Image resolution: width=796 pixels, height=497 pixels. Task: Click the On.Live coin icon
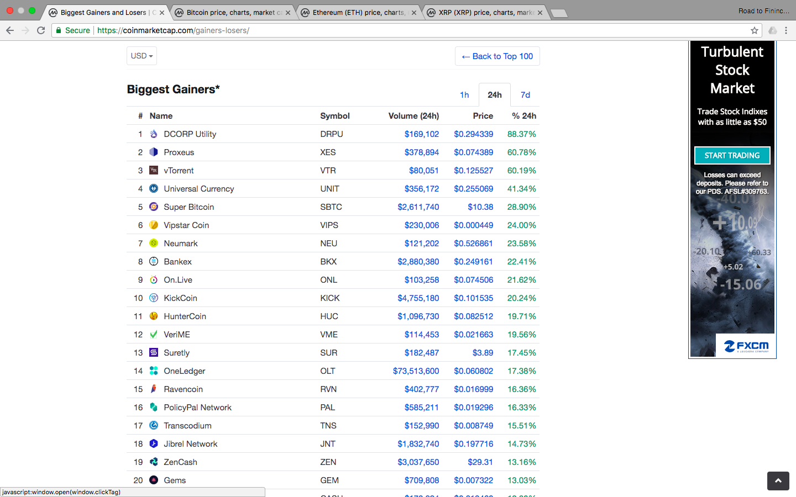[x=154, y=280]
